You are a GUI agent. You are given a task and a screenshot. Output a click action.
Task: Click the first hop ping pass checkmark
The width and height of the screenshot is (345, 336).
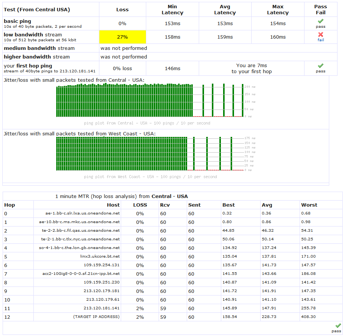(x=321, y=66)
